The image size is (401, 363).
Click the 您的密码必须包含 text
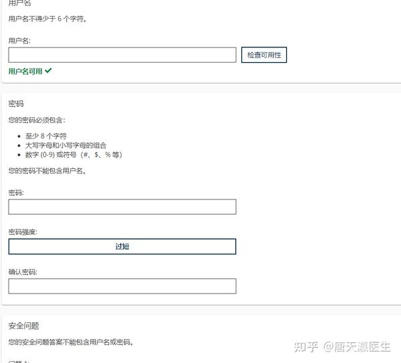[x=37, y=120]
